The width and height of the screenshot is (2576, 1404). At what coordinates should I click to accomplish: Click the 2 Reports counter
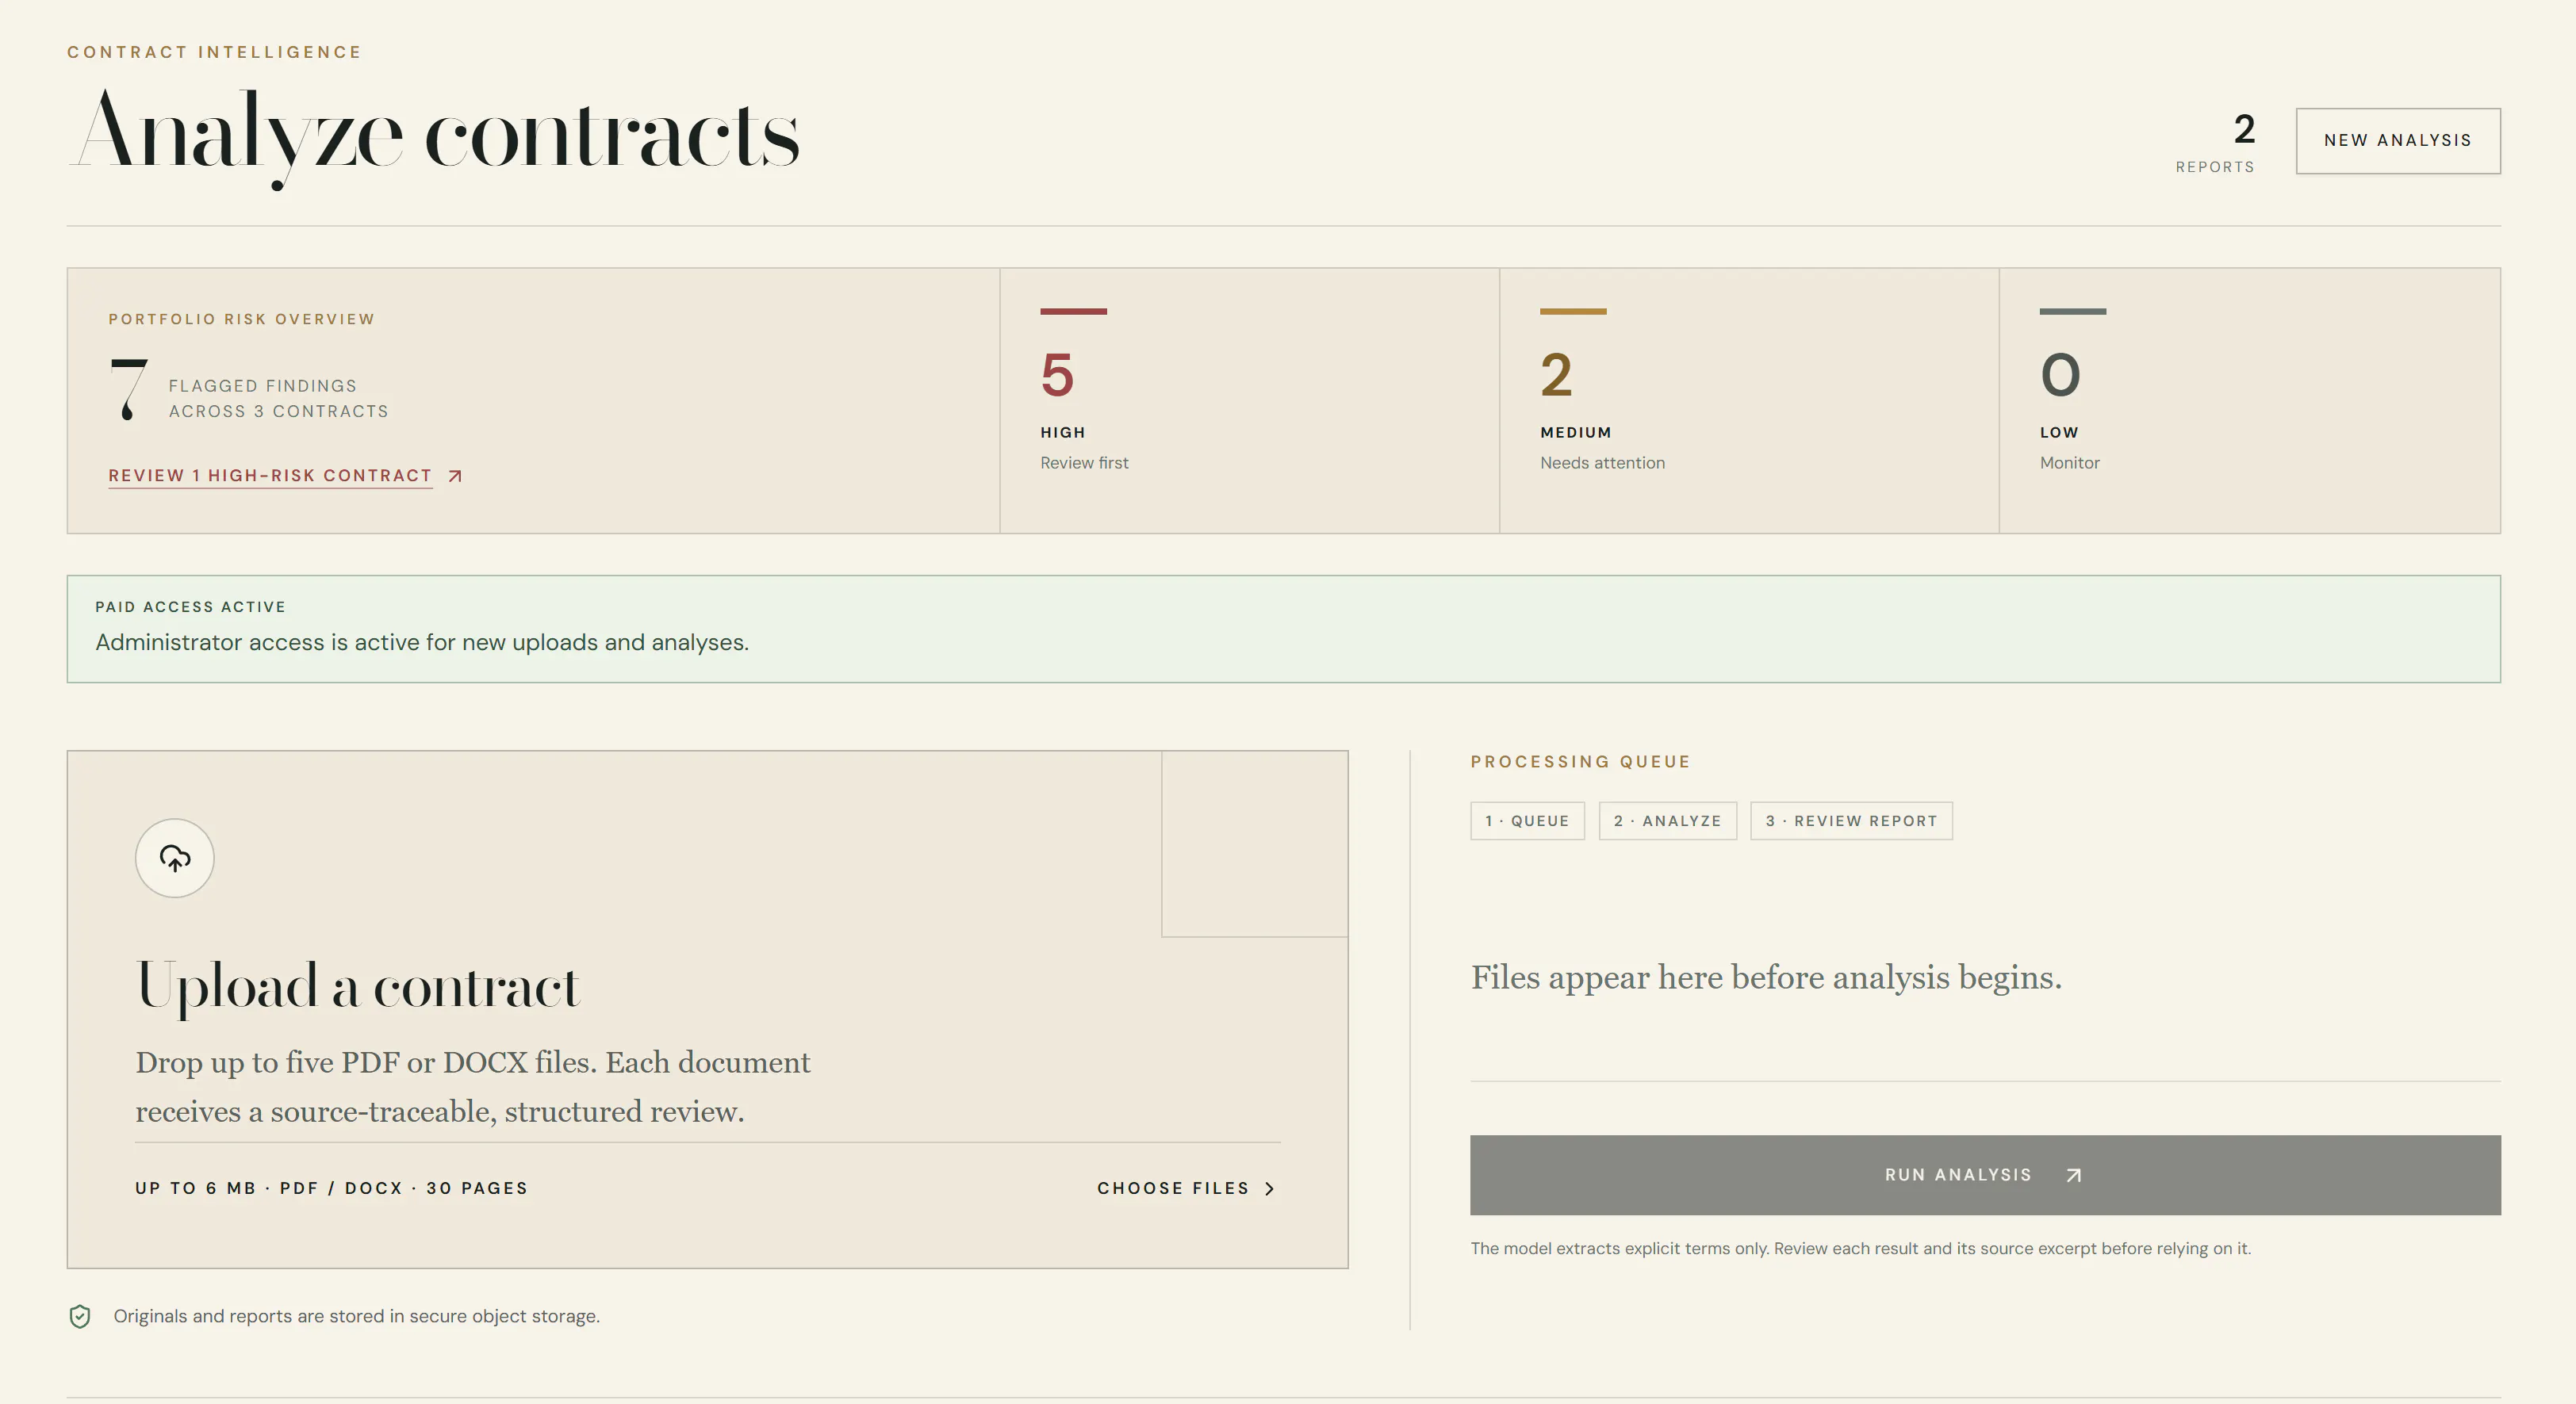(2215, 143)
